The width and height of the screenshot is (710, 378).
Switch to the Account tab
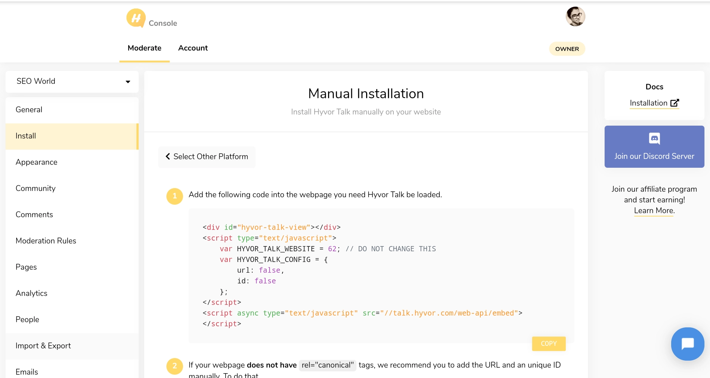point(193,48)
